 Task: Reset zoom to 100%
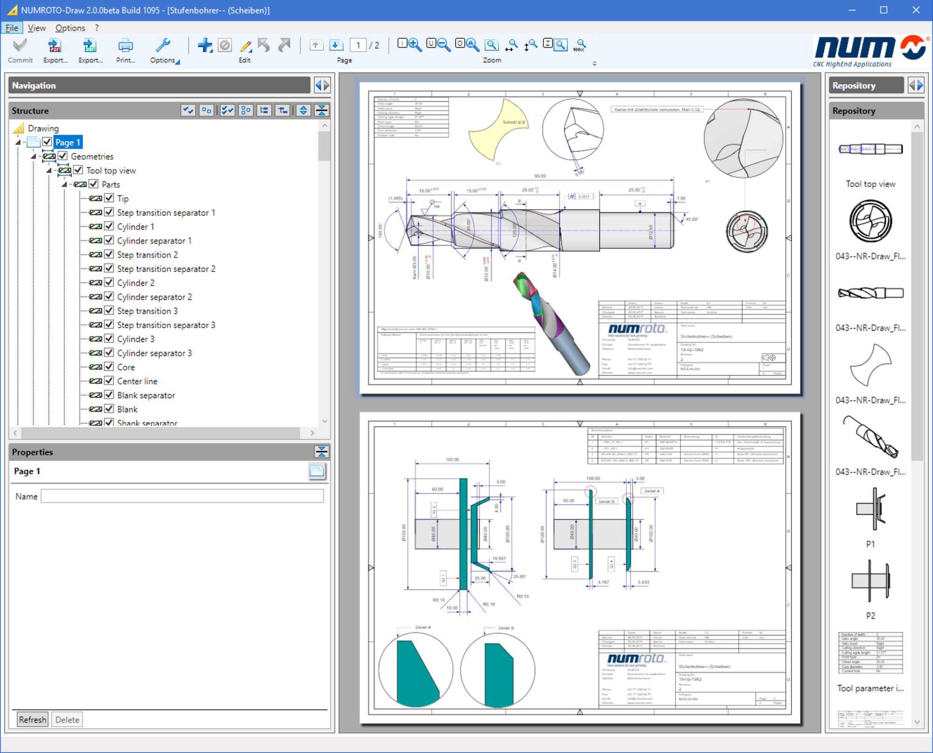(x=580, y=45)
